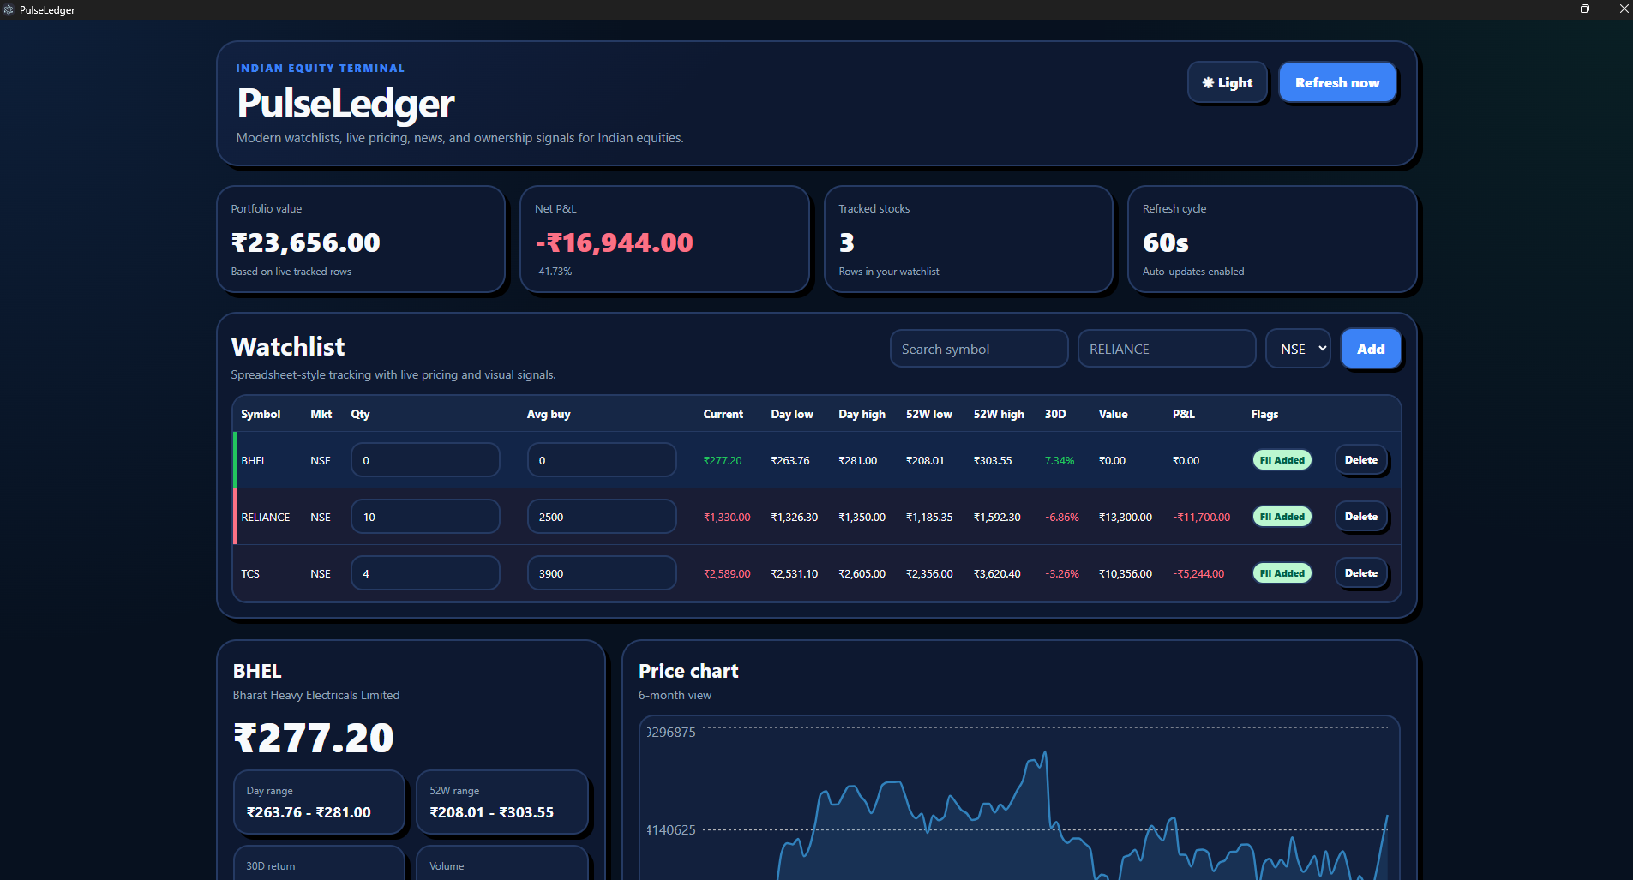The image size is (1633, 880).
Task: Click the Current column header
Action: click(723, 414)
